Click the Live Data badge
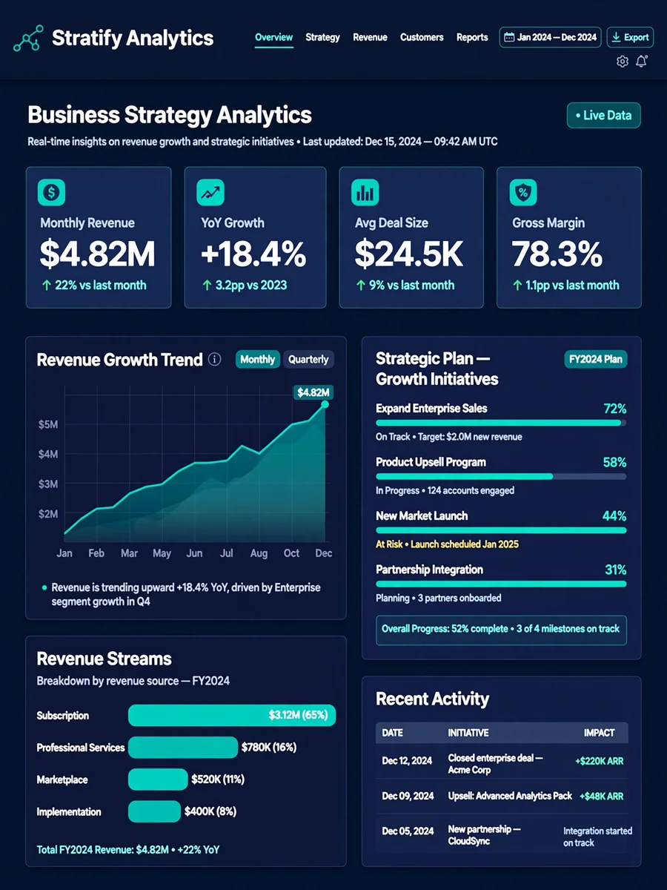This screenshot has width=667, height=890. coord(603,116)
